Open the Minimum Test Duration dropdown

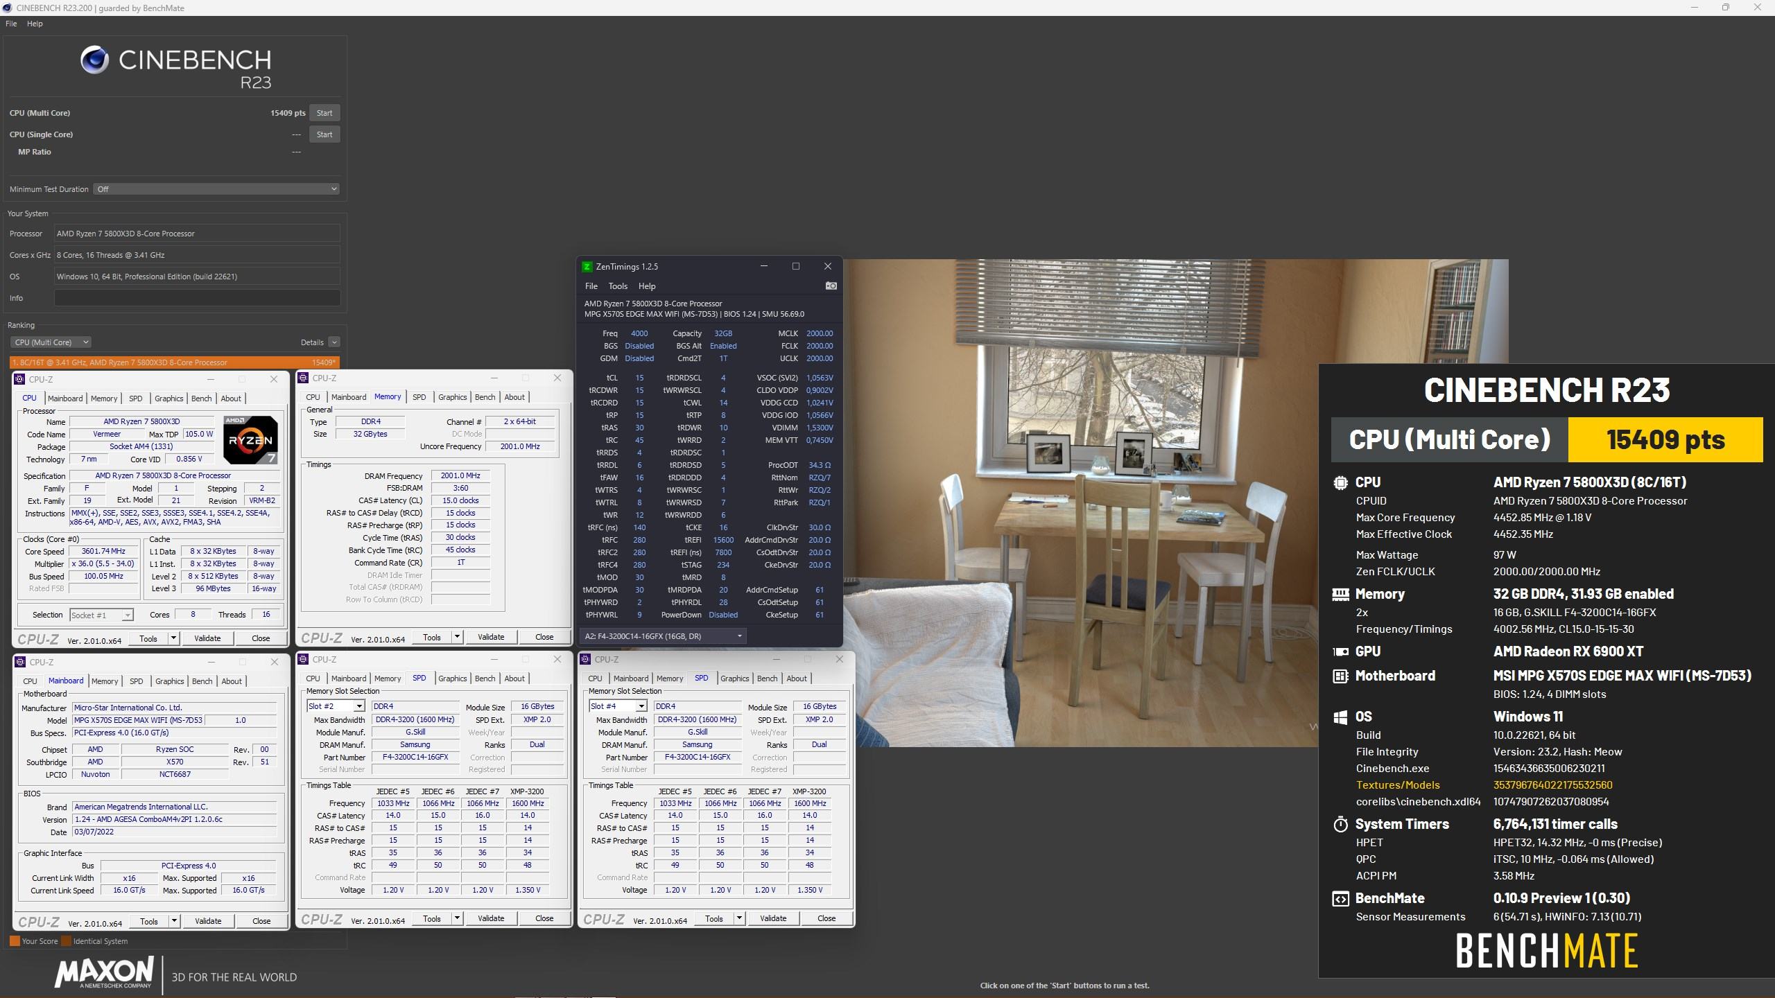coord(216,189)
